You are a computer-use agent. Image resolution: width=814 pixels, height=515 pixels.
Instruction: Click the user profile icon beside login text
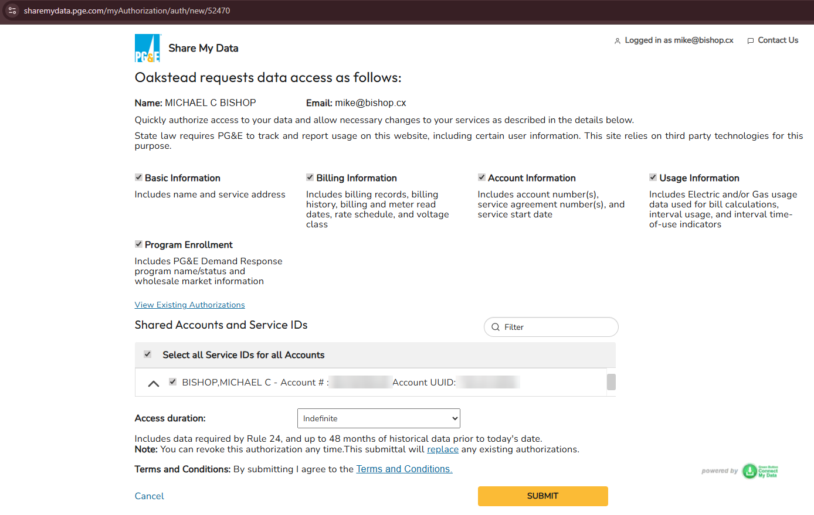click(618, 41)
